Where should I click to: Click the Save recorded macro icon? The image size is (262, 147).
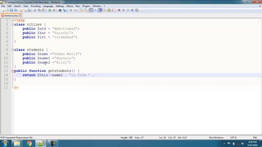click(x=137, y=10)
